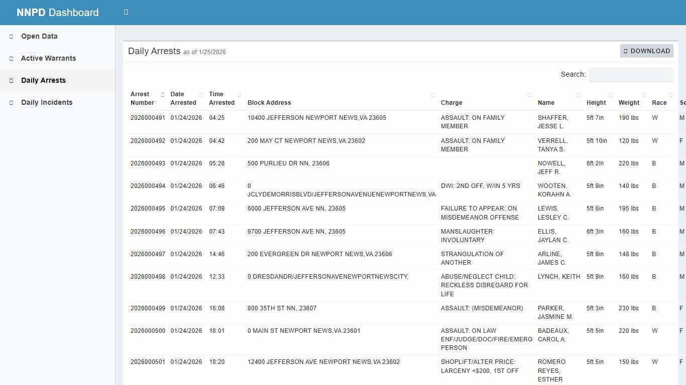Click inside the Search input field
The height and width of the screenshot is (385, 686).
point(631,74)
